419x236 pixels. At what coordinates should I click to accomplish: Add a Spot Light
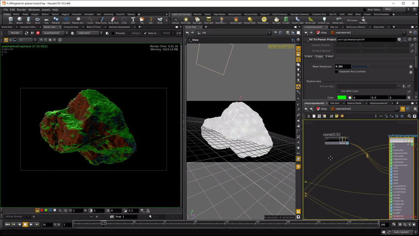197,20
